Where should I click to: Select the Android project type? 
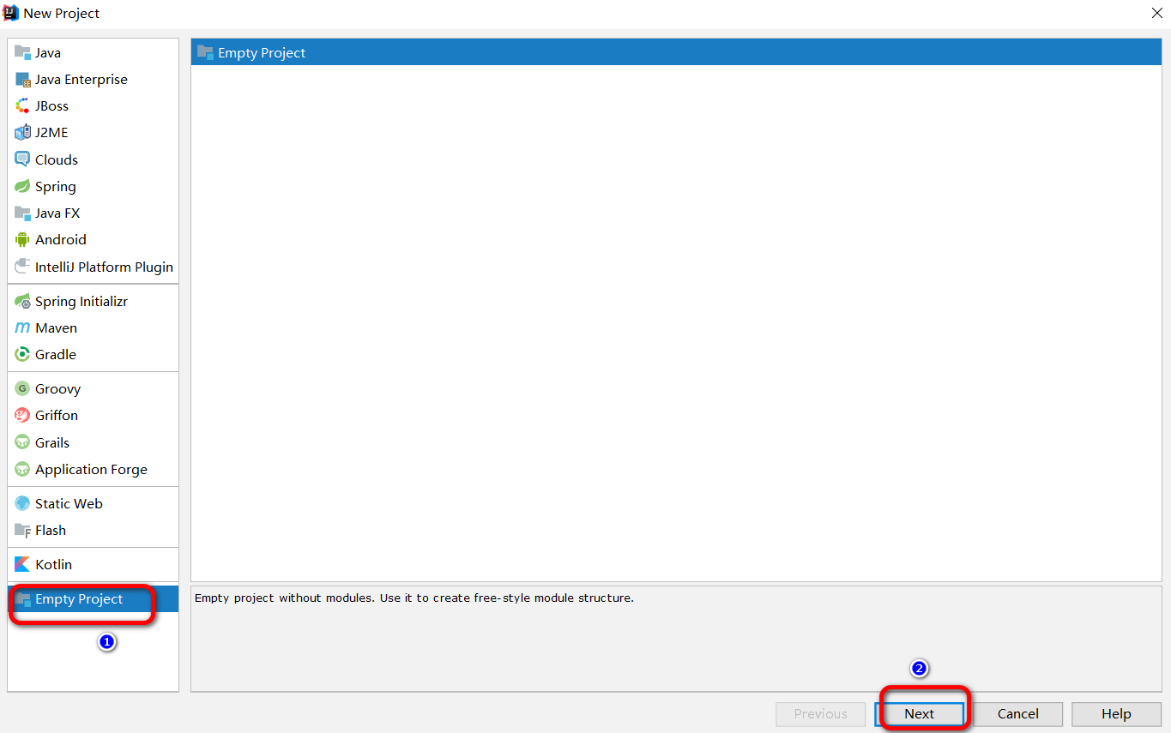(x=93, y=239)
